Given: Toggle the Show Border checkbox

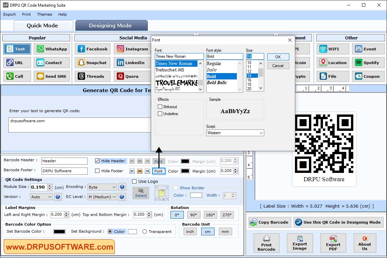Looking at the screenshot, I should (x=176, y=188).
